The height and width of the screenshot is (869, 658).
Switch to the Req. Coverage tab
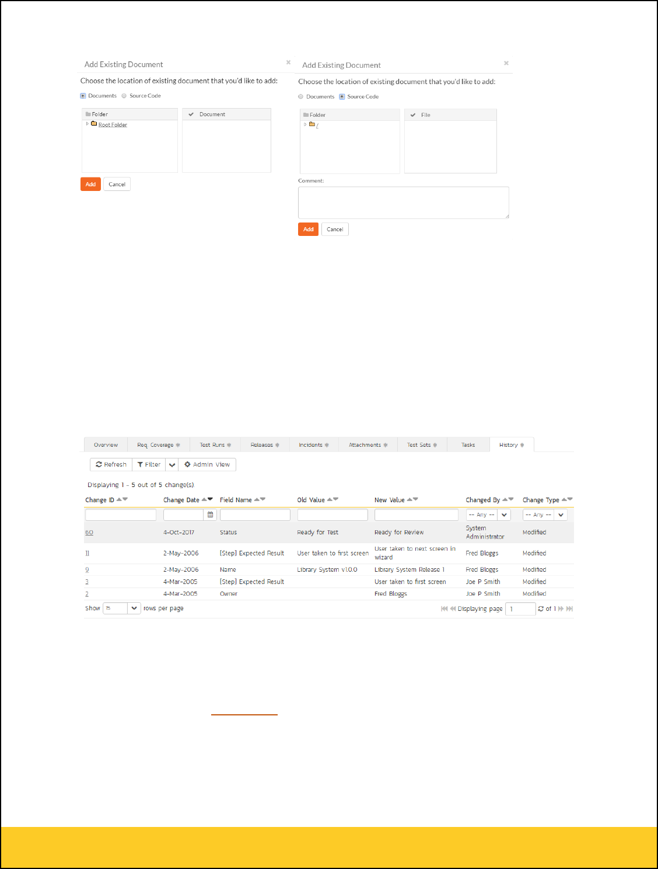(x=159, y=445)
